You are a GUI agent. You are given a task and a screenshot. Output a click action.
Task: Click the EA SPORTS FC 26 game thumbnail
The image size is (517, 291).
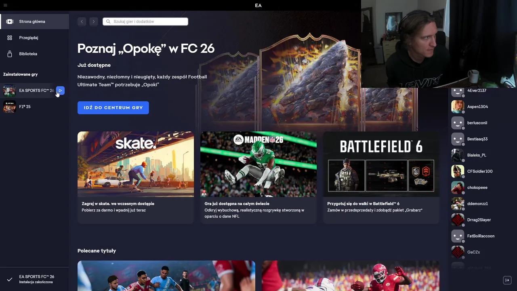(x=9, y=91)
